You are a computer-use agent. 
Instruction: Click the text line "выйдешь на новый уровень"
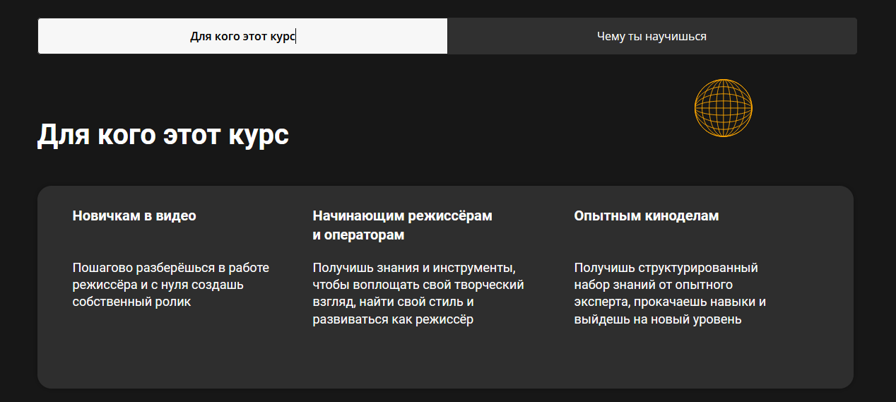pos(657,319)
